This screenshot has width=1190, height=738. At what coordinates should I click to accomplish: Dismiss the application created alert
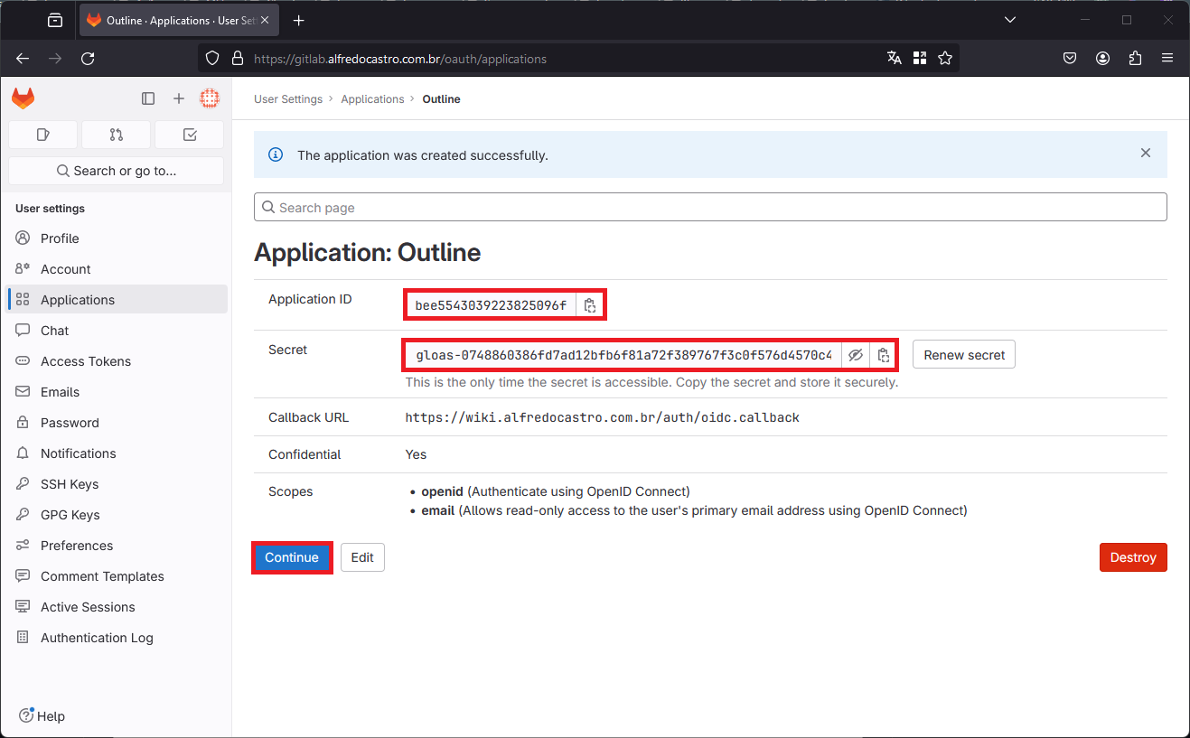click(x=1146, y=154)
